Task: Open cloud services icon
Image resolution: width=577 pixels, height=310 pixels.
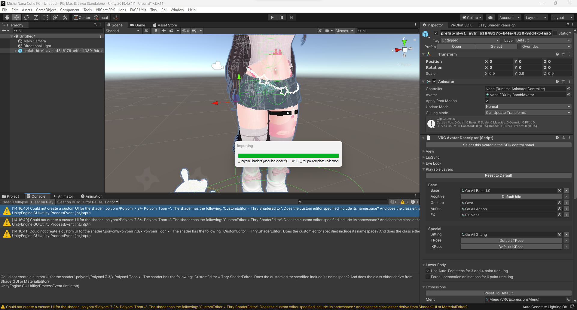Action: click(490, 17)
